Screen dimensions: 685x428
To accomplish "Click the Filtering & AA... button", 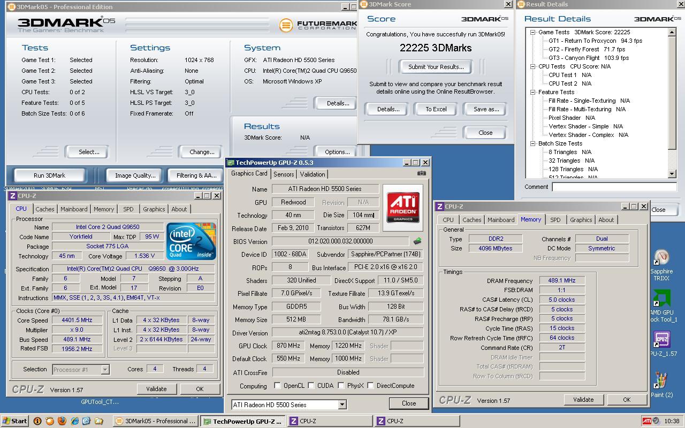I will coord(196,175).
